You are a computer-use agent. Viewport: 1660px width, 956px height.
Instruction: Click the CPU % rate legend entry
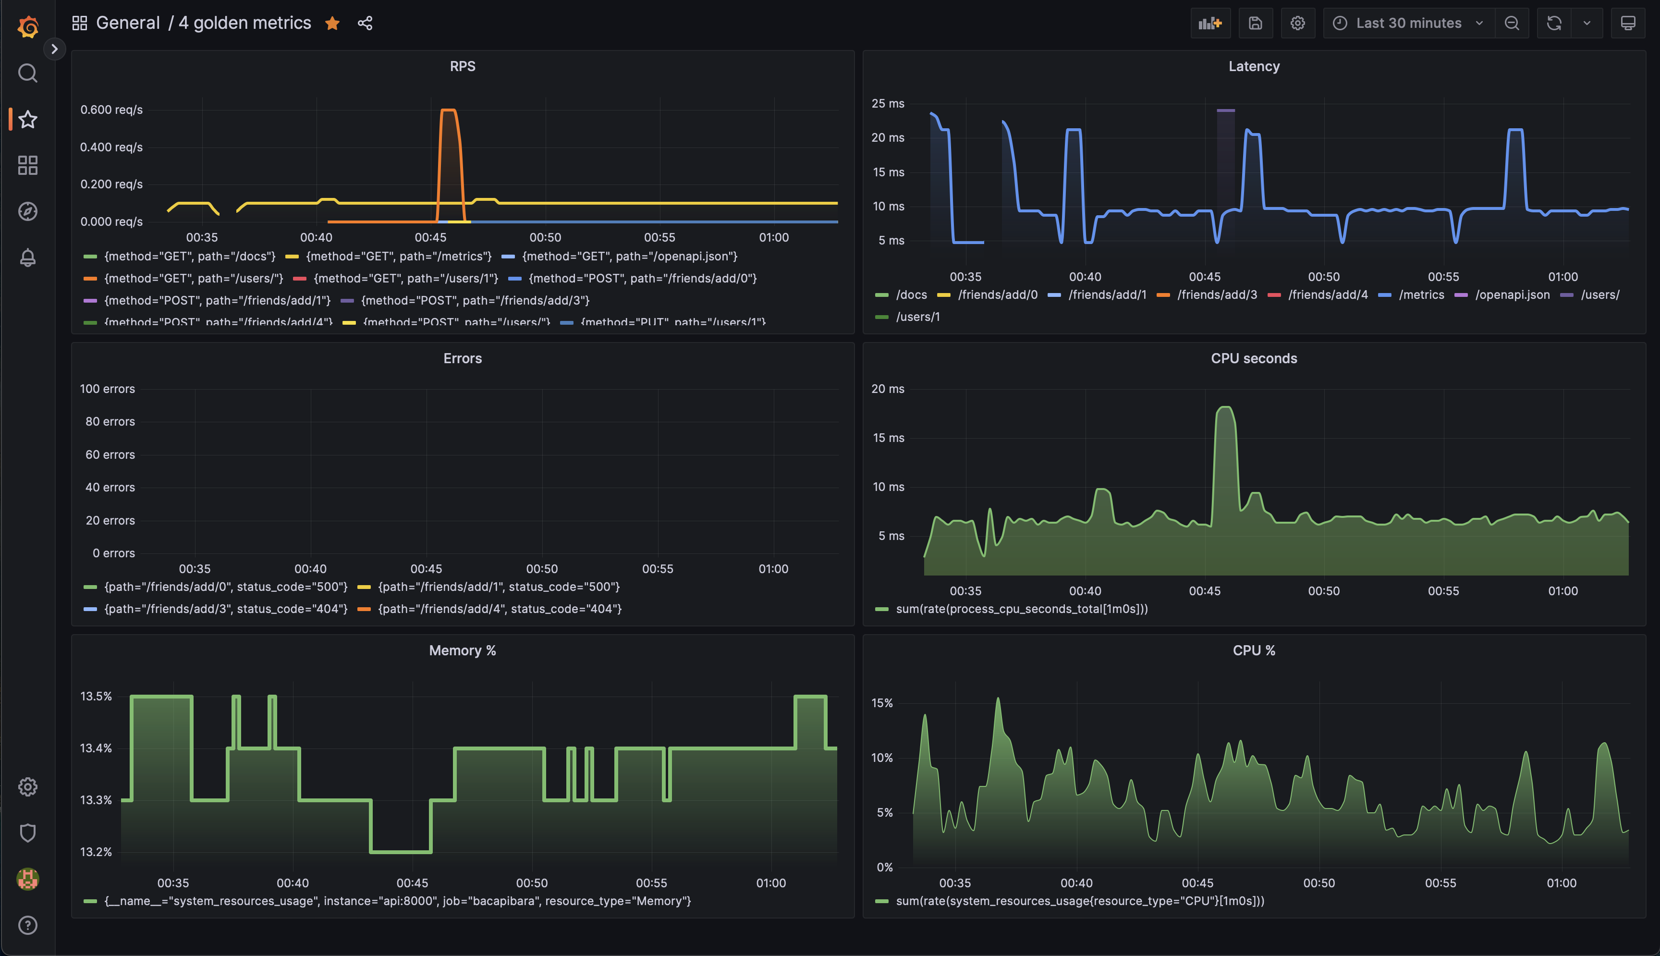tap(1080, 902)
